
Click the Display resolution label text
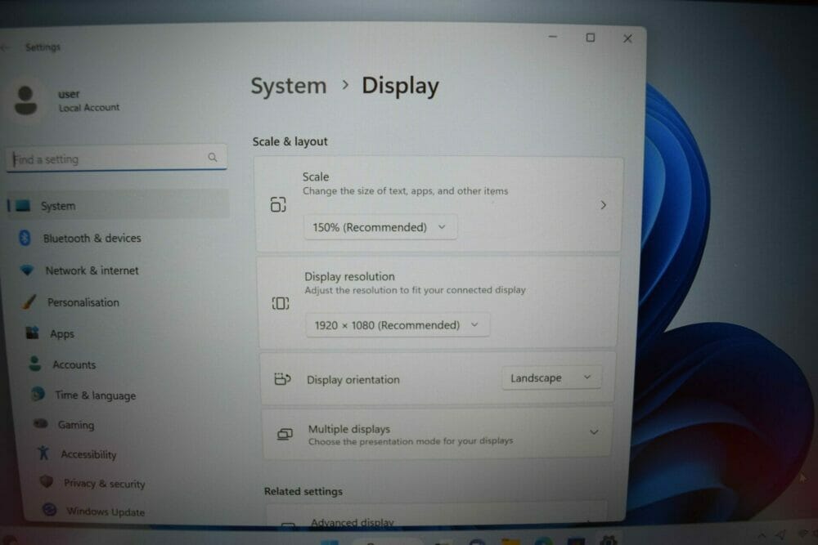click(x=349, y=277)
